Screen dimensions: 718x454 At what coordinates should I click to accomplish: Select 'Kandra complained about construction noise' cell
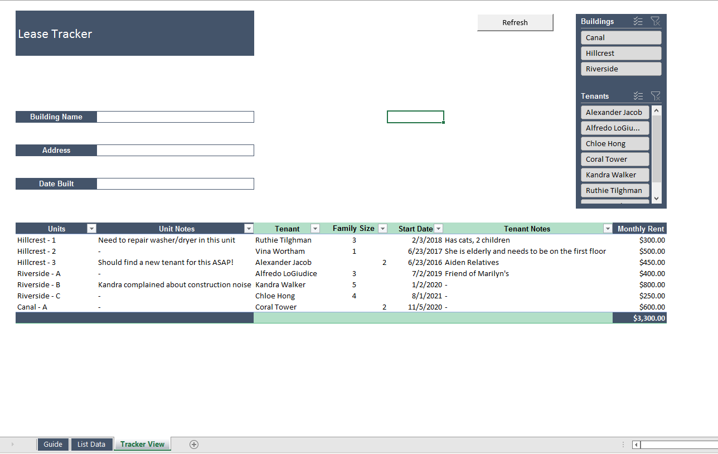175,284
